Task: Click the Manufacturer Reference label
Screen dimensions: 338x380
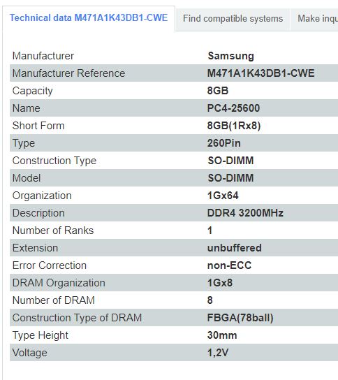Action: (69, 73)
